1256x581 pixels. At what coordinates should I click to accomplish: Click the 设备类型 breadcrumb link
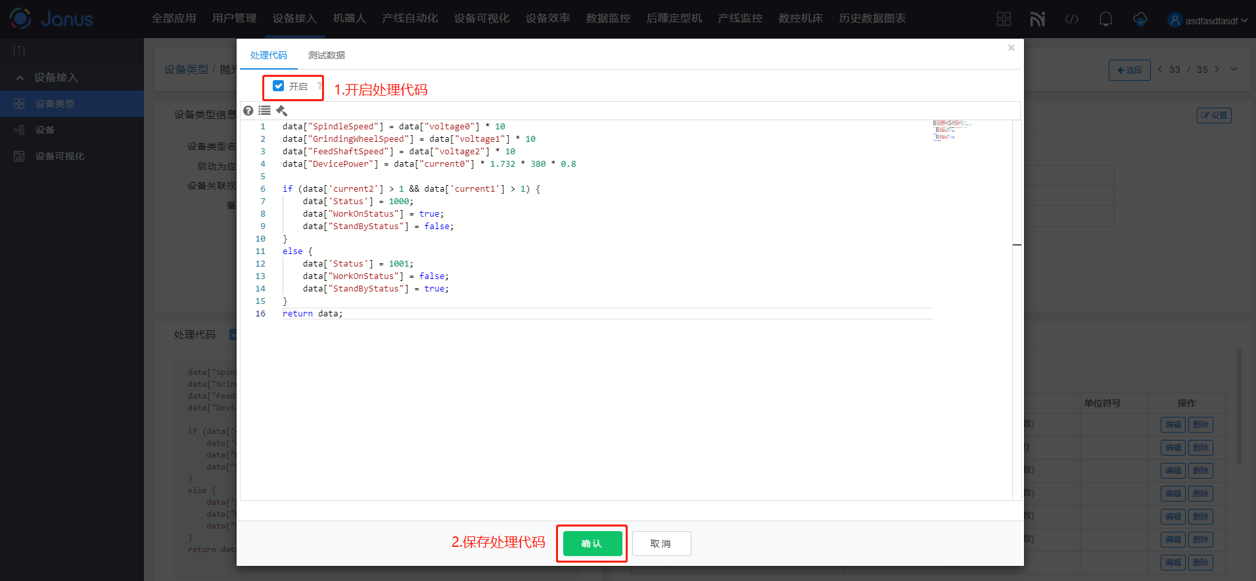click(x=186, y=70)
